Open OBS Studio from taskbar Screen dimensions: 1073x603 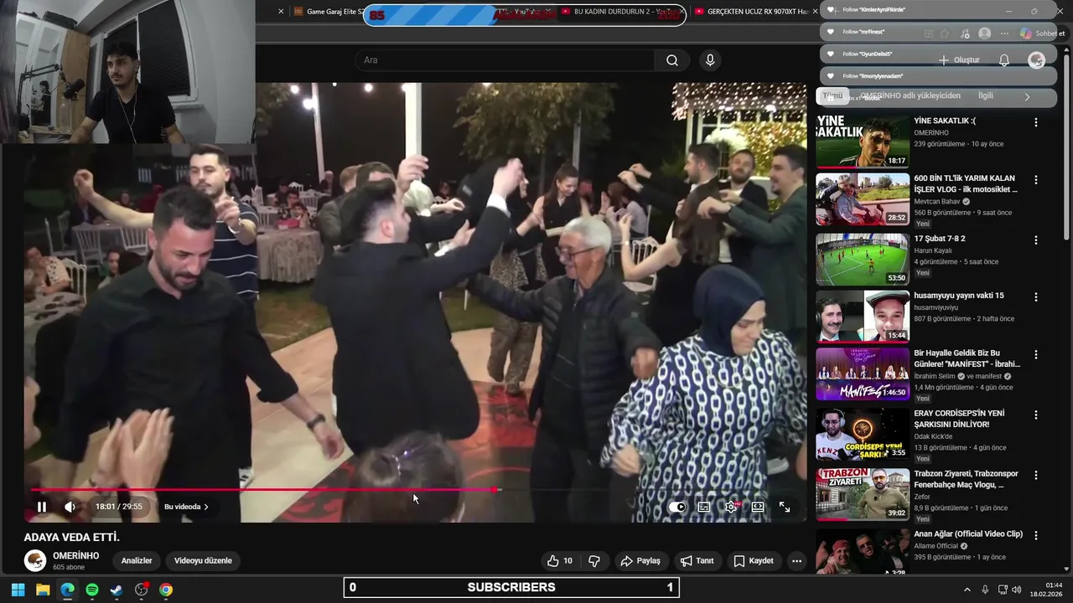tap(142, 590)
